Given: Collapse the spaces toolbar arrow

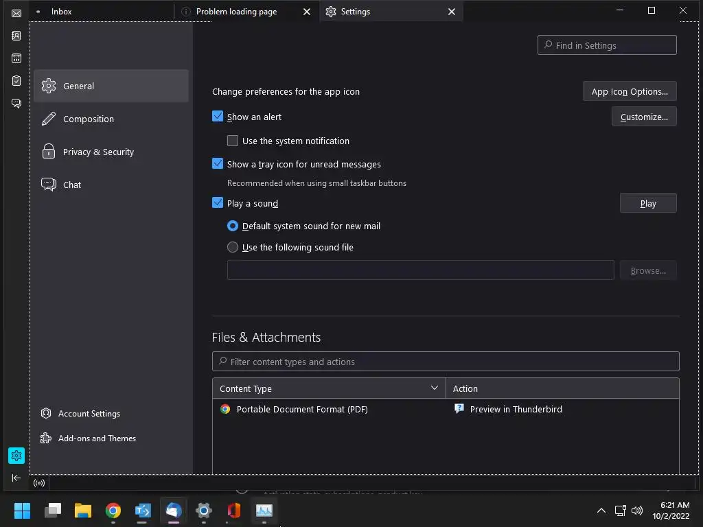Looking at the screenshot, I should (16, 478).
